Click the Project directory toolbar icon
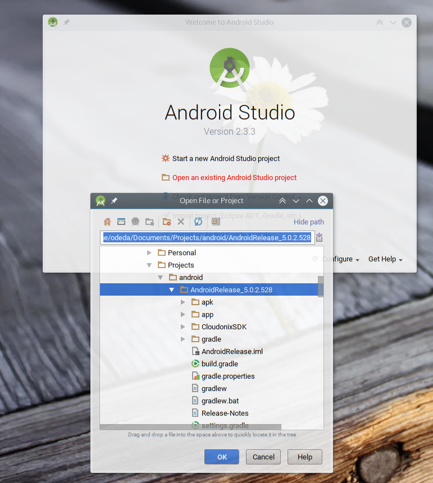Viewport: 433px width, 483px height. (x=135, y=222)
